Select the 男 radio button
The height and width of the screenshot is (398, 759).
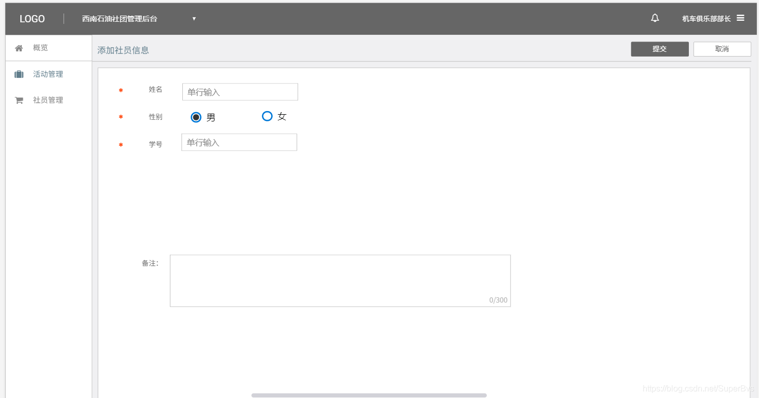coord(196,117)
